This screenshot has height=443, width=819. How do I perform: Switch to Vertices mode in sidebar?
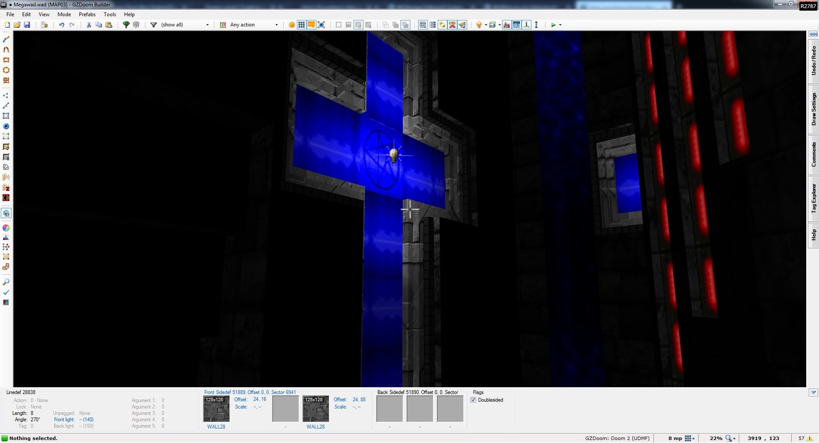tap(6, 95)
